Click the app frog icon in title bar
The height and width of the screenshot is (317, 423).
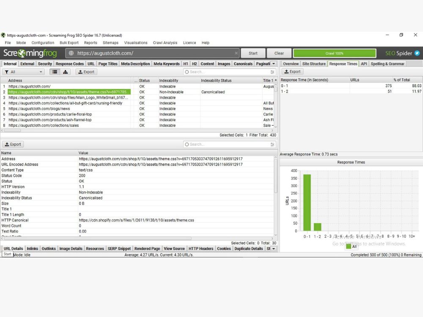point(3,35)
